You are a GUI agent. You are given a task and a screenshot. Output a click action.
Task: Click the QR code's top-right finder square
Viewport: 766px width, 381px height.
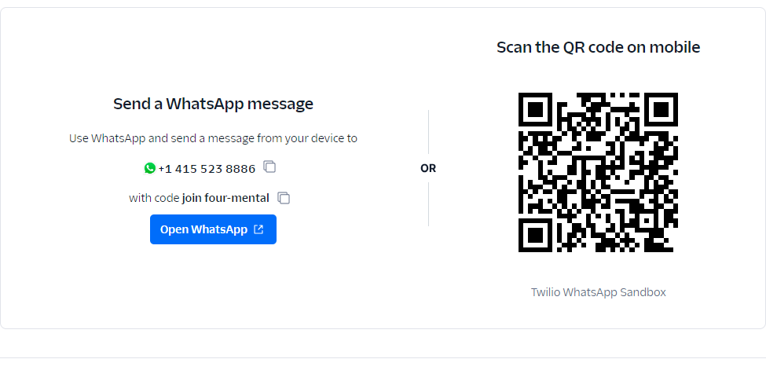tap(661, 110)
